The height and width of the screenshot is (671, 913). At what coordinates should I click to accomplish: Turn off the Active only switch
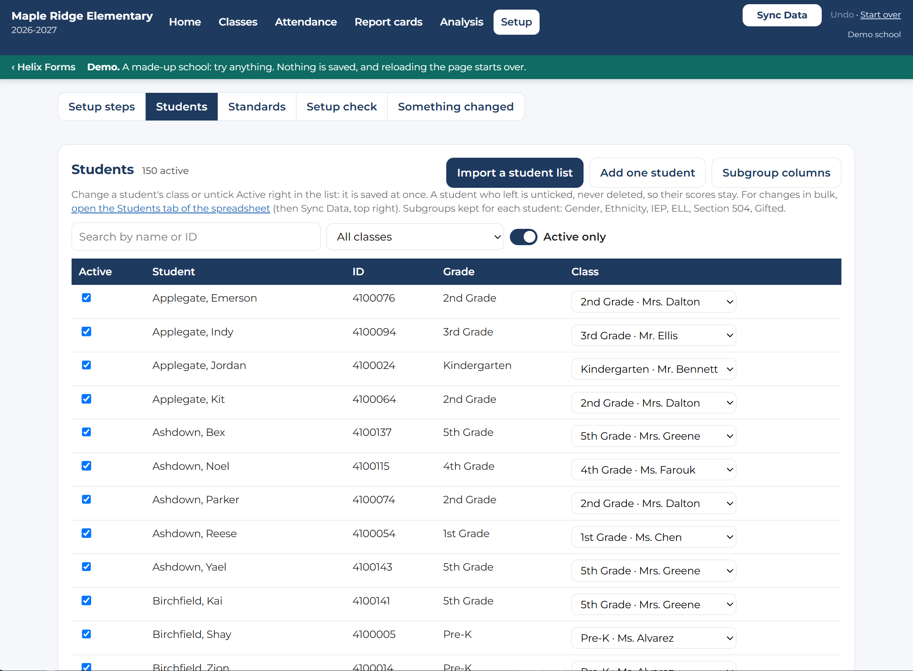click(523, 237)
